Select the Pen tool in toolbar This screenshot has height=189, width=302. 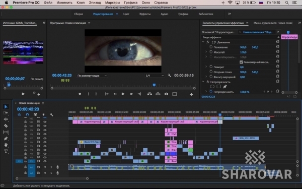tap(6, 139)
